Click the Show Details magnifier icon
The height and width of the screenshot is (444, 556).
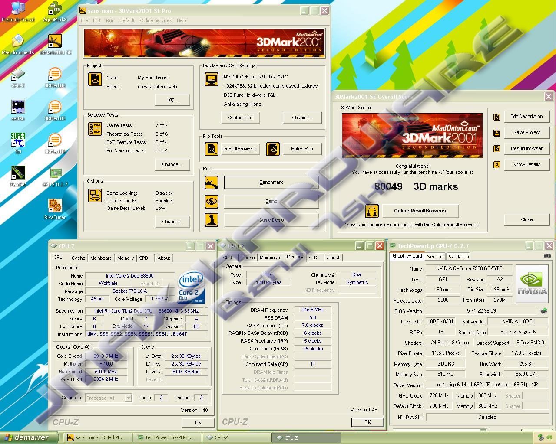497,165
